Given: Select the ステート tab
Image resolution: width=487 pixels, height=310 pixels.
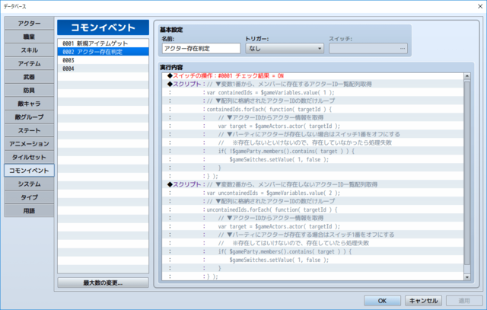Looking at the screenshot, I should tap(29, 130).
